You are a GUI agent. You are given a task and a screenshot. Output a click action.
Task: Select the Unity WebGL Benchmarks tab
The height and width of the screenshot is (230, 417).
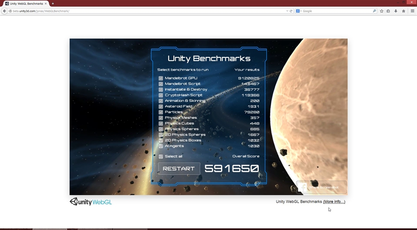[x=26, y=3]
